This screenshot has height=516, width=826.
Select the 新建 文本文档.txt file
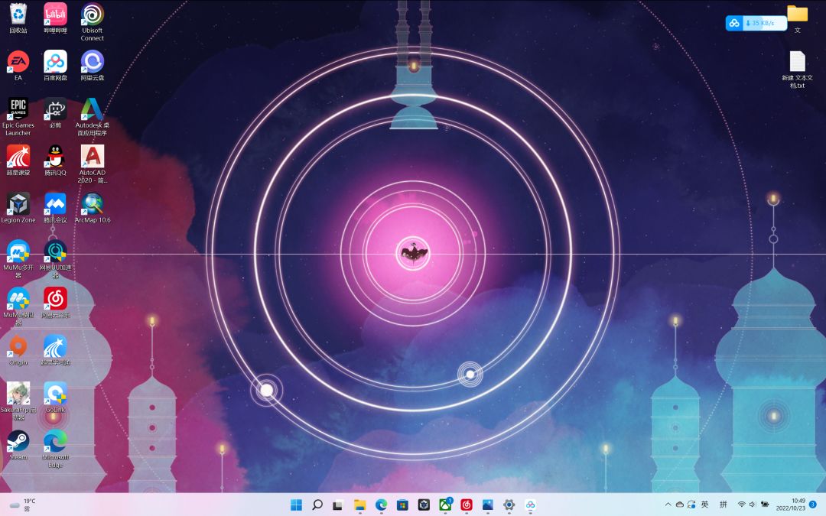coord(797,70)
